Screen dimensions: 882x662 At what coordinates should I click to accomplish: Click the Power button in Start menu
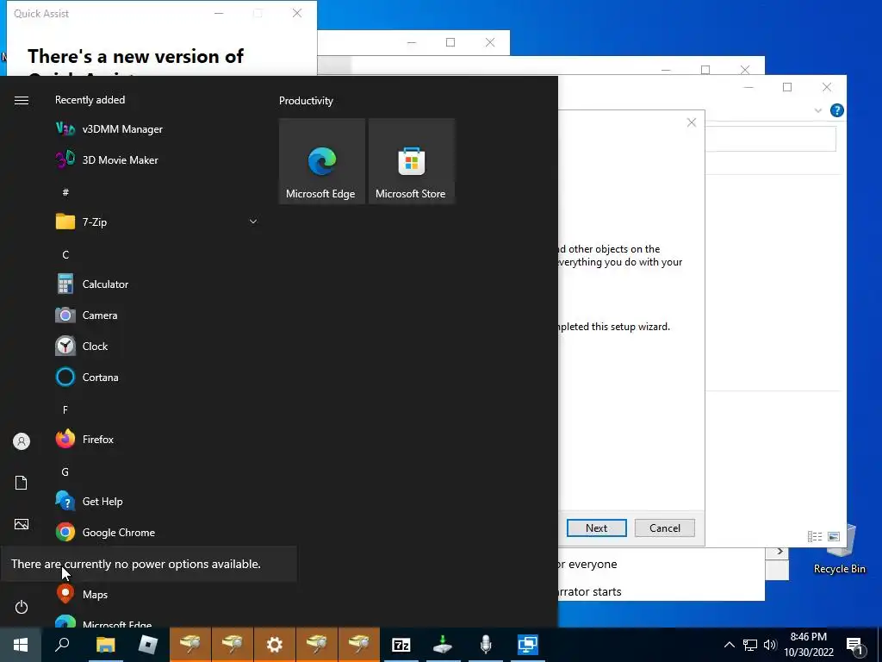(x=22, y=607)
